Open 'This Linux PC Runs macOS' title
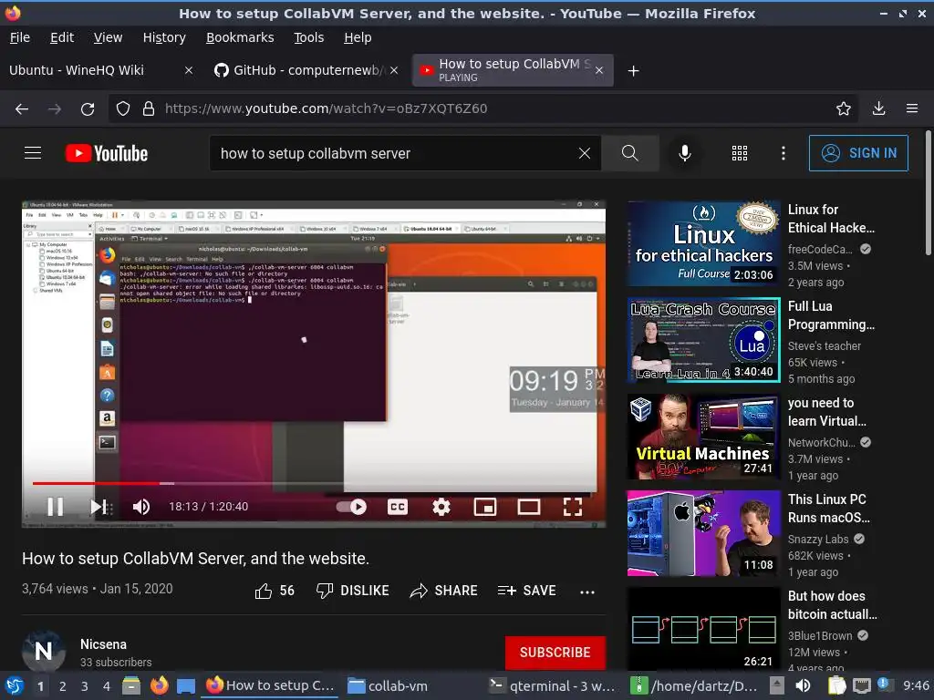Screen dimensions: 934x700 [x=828, y=509]
